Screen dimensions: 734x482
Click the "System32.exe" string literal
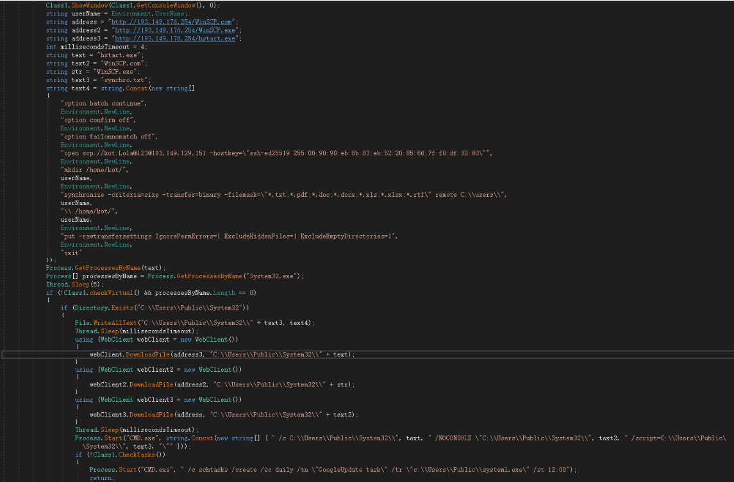272,276
